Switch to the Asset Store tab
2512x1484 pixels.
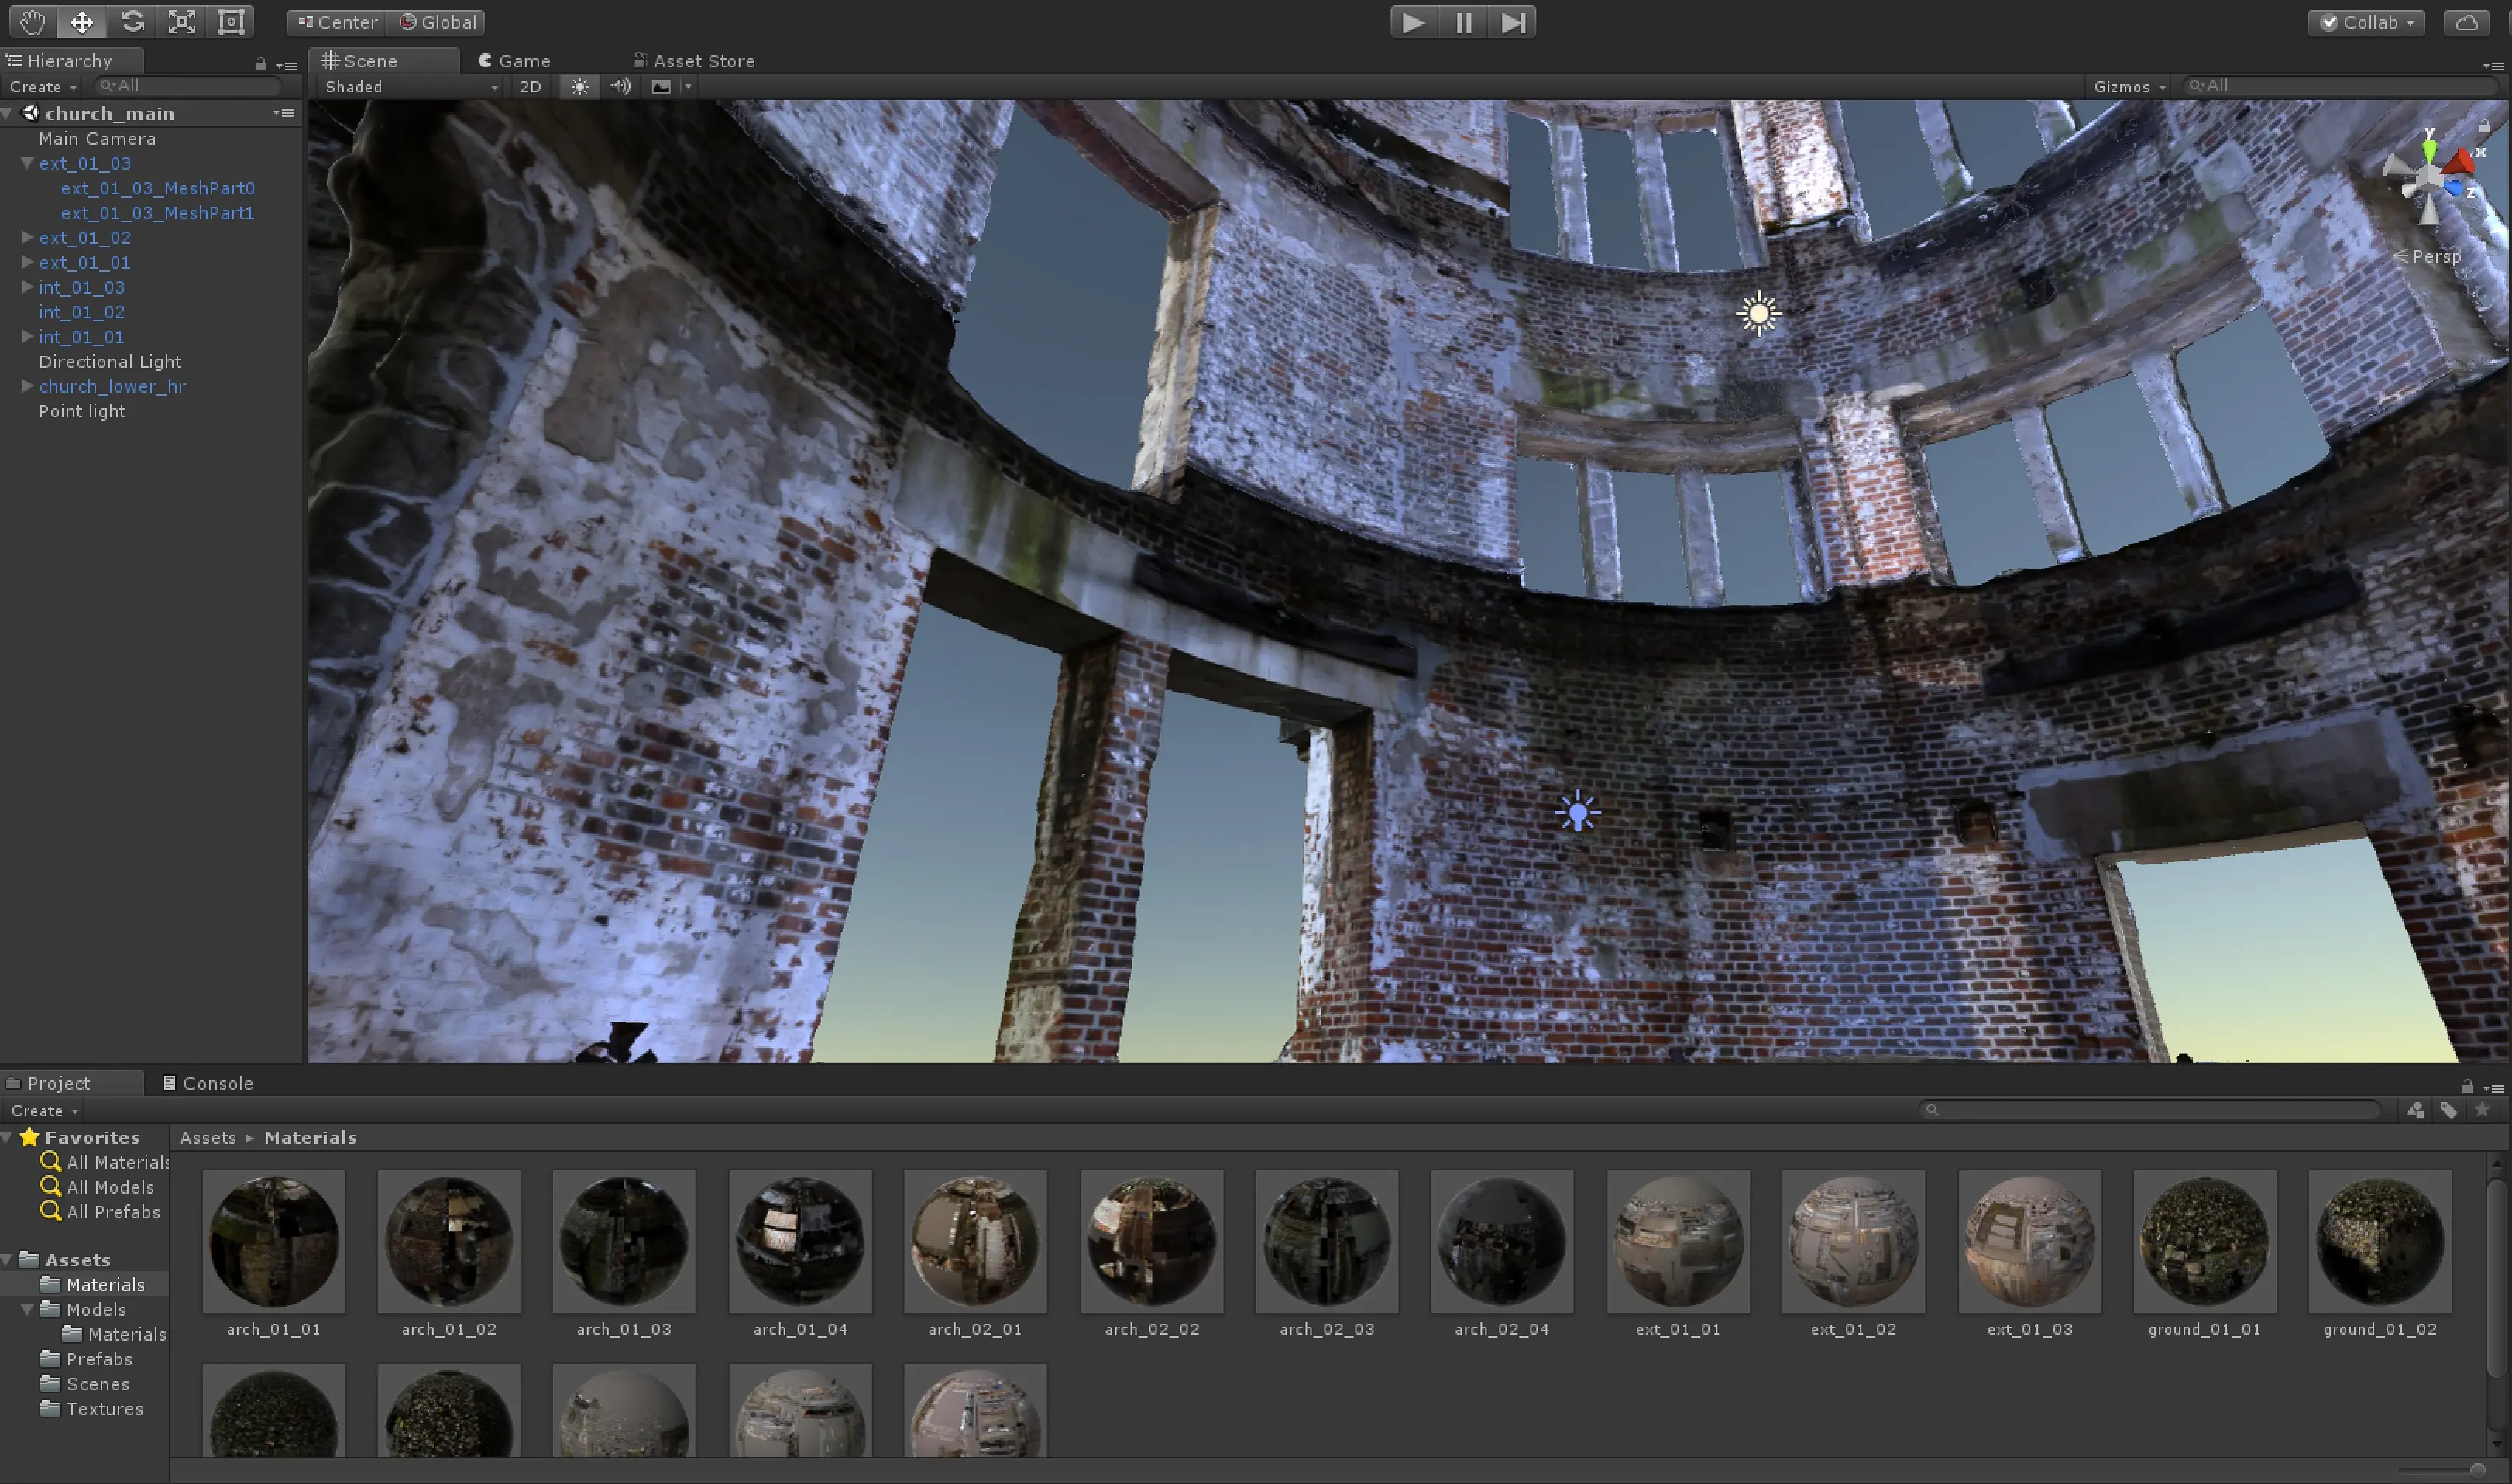pyautogui.click(x=694, y=61)
